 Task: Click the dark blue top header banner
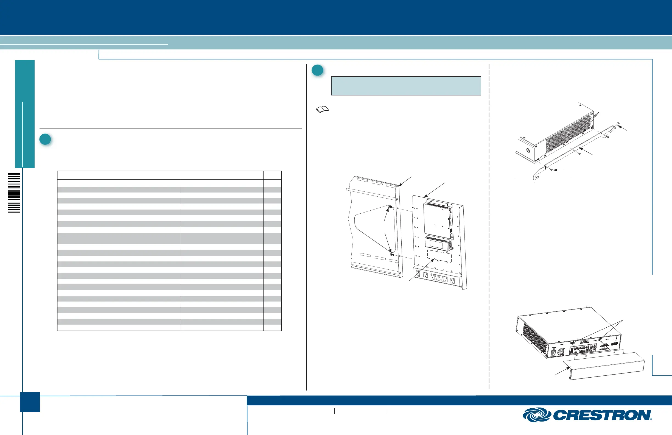tap(336, 17)
